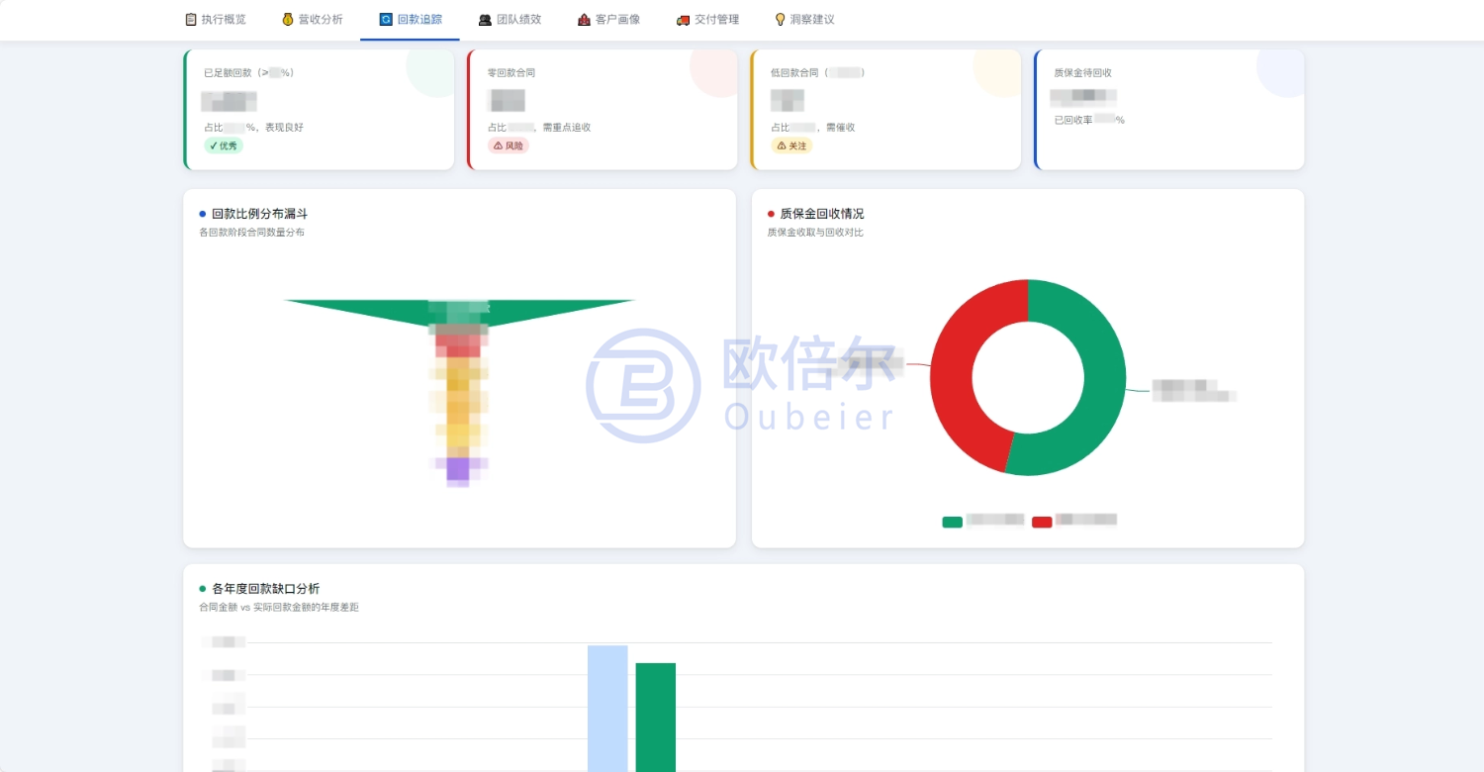Viewport: 1484px width, 772px height.
Task: Click the building icon beside 客户画像
Action: [x=584, y=19]
